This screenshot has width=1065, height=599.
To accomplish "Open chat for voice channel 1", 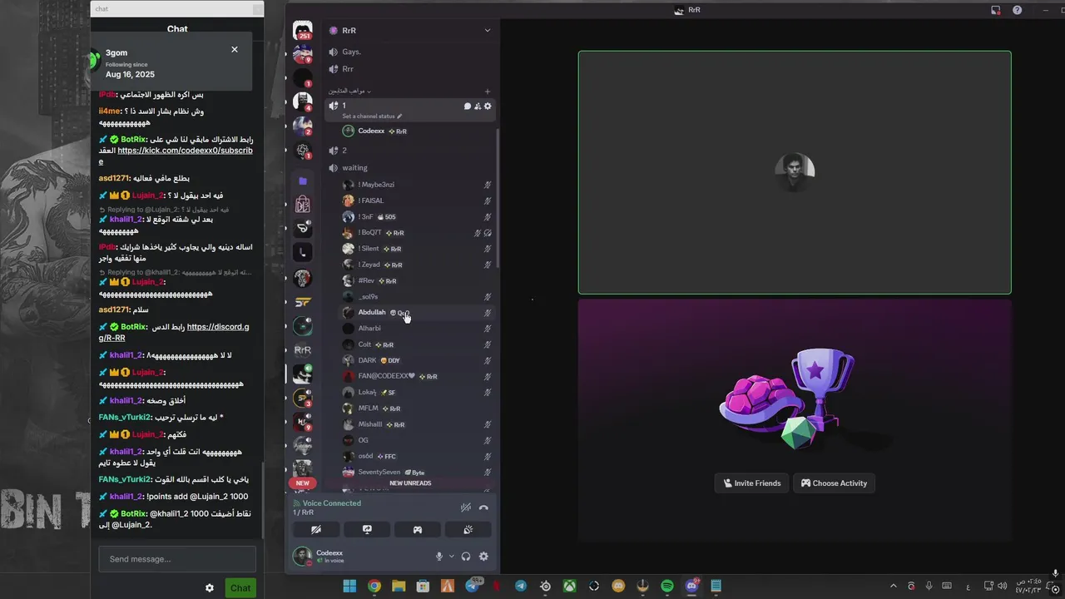I will click(468, 106).
